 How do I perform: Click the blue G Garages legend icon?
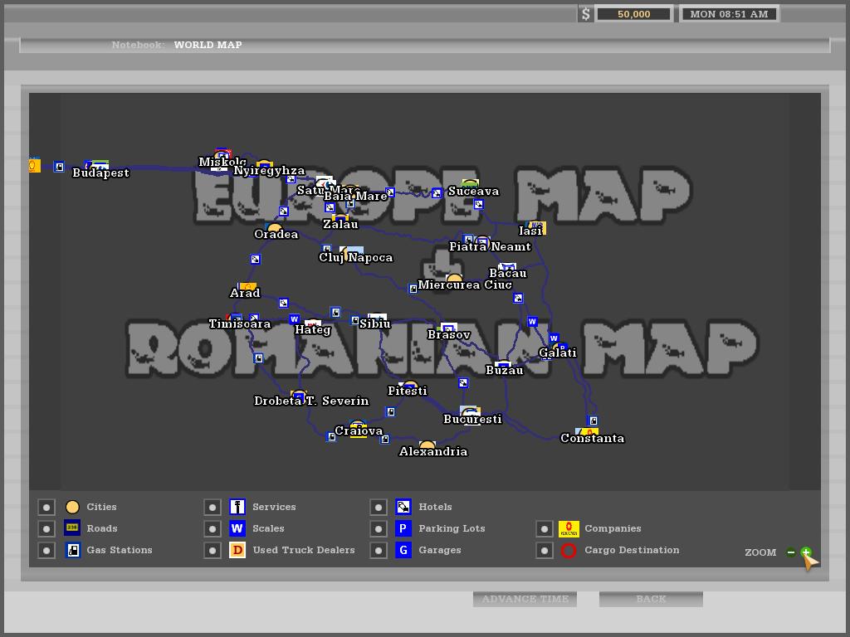tap(403, 550)
